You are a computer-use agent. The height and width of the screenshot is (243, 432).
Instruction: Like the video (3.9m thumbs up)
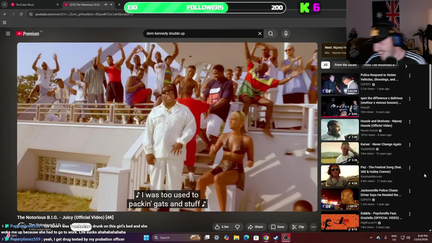[x=222, y=227]
